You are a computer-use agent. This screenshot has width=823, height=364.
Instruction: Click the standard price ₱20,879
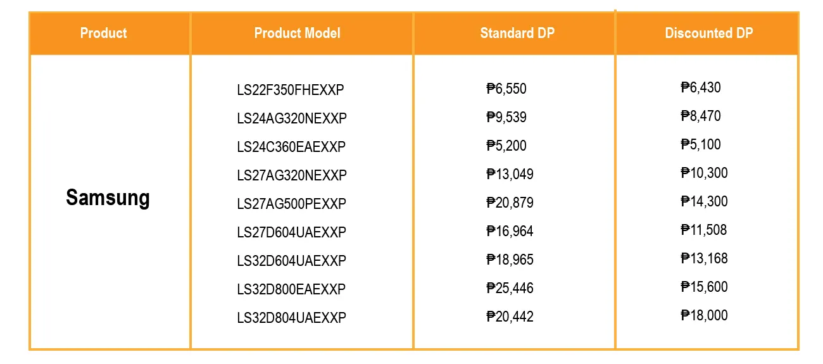tap(510, 203)
